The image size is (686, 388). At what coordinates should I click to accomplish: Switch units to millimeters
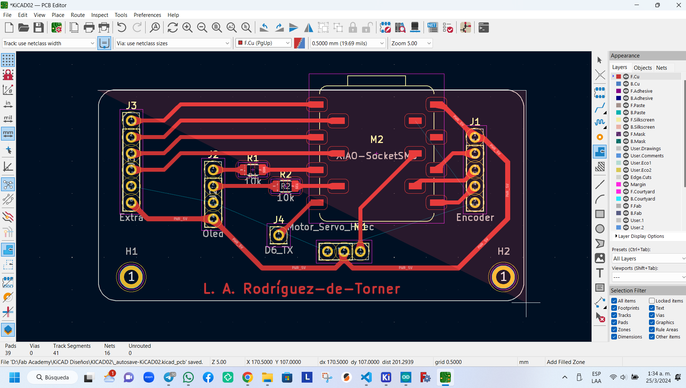point(8,134)
